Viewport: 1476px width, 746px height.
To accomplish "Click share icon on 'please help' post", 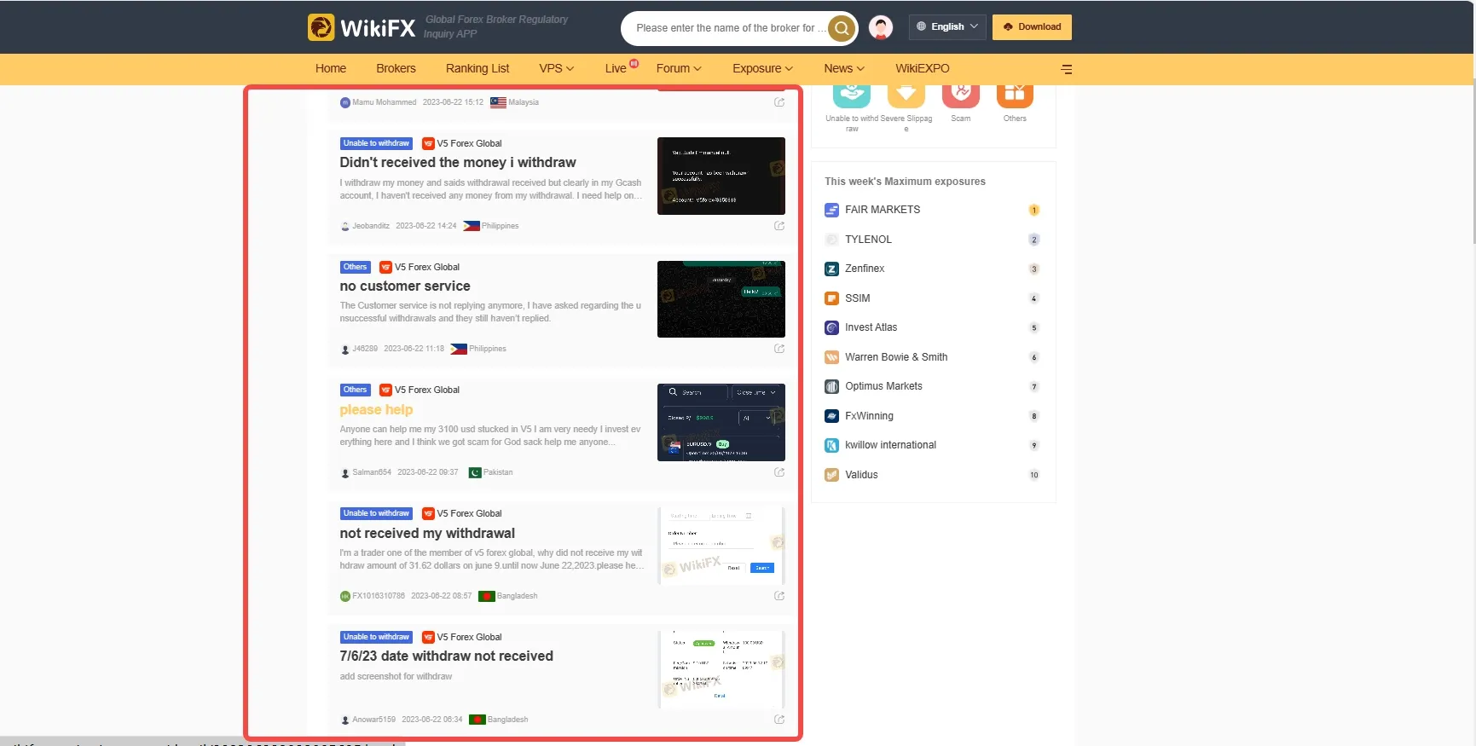I will click(779, 472).
